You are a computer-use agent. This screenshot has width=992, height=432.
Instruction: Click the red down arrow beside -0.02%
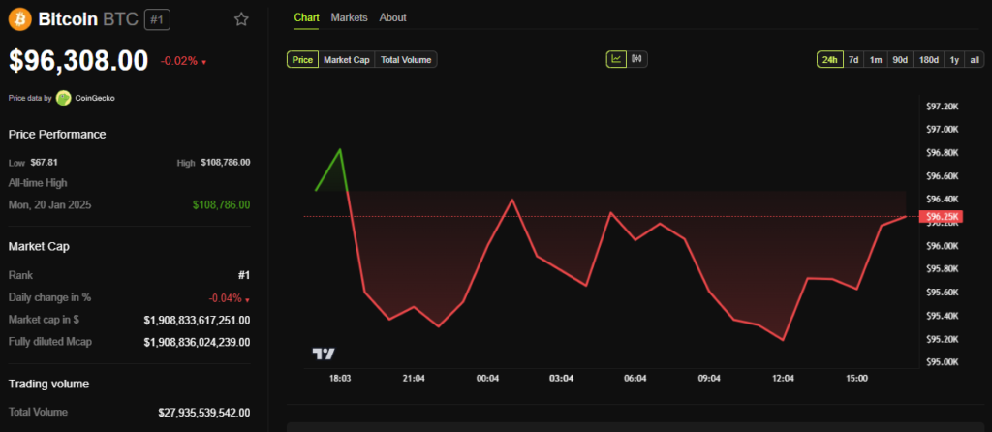click(x=203, y=62)
